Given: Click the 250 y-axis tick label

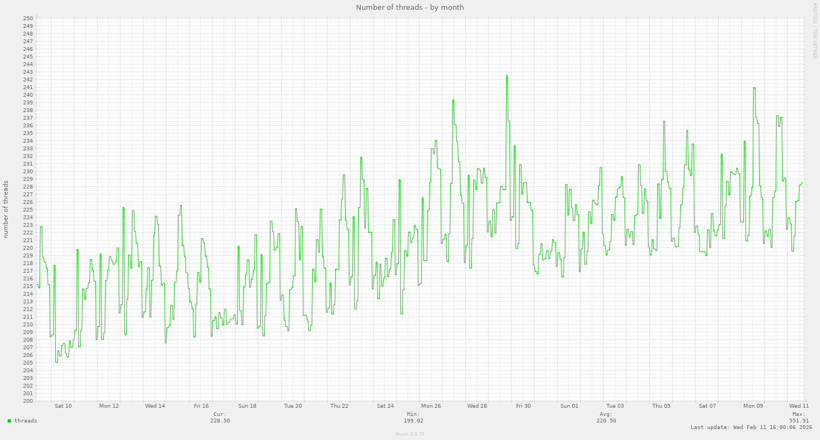Looking at the screenshot, I should [x=28, y=19].
